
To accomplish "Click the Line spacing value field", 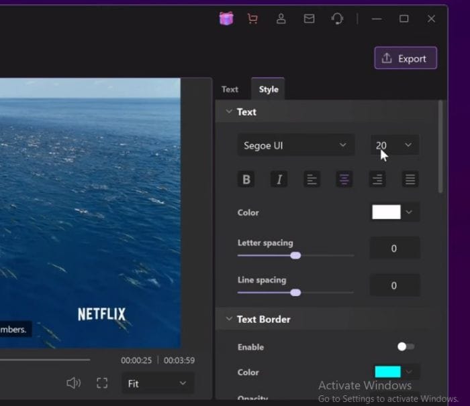I will (395, 285).
